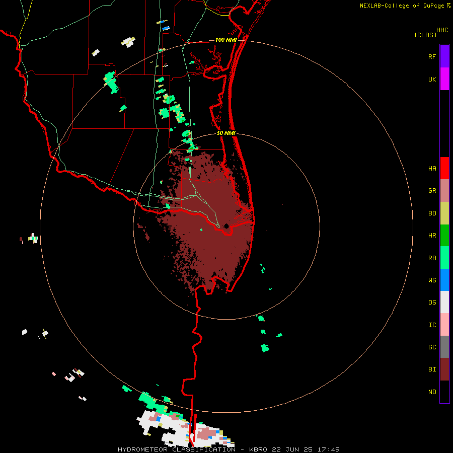This screenshot has width=453, height=453.
Task: Click the DS white legend swatch
Action: (x=444, y=302)
